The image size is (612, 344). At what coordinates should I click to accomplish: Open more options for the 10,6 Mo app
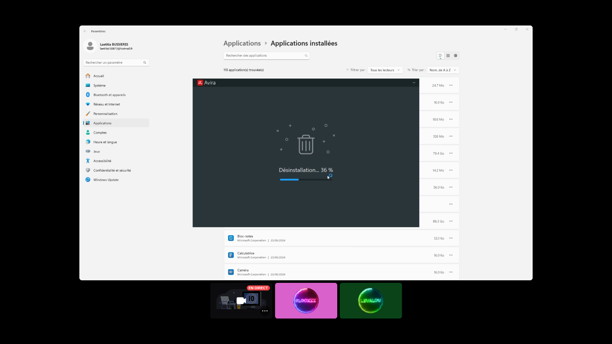click(451, 119)
